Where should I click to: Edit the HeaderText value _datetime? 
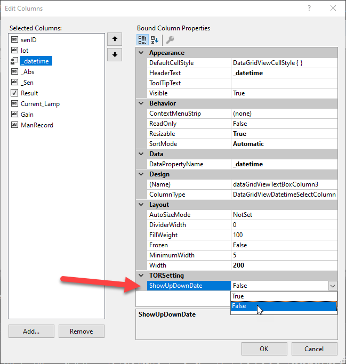tap(284, 73)
